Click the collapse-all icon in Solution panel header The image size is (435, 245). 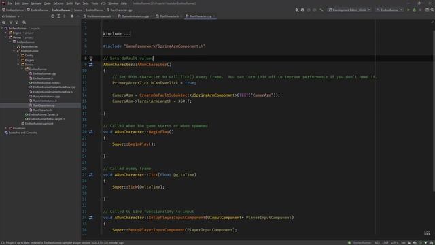point(65,16)
